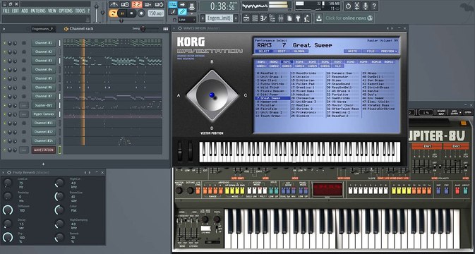This screenshot has height=254, width=475.
Task: Click the Wavestation vector joystick ball
Action: (x=212, y=95)
